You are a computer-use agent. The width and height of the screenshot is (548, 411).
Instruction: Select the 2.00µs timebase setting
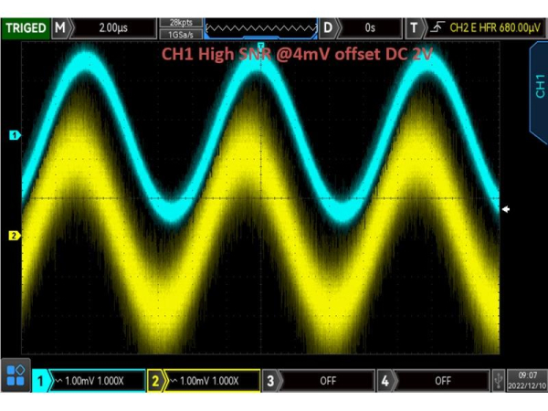(x=112, y=28)
